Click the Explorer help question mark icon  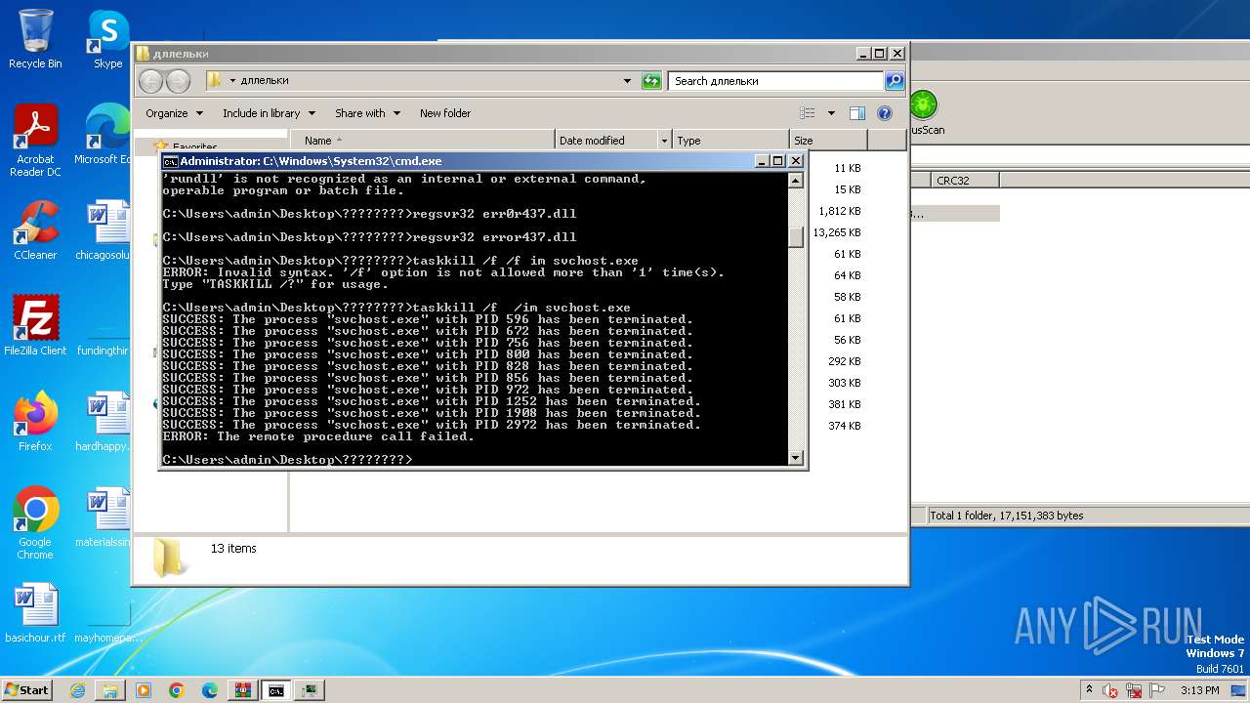(885, 113)
